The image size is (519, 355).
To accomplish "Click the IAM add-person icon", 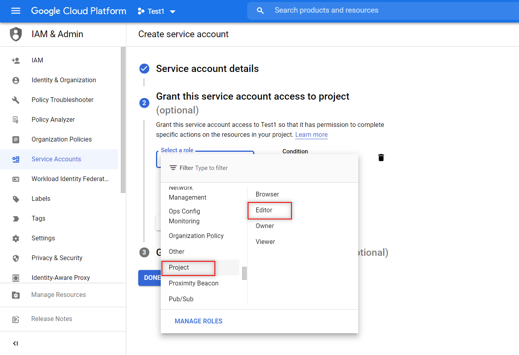I will 16,60.
